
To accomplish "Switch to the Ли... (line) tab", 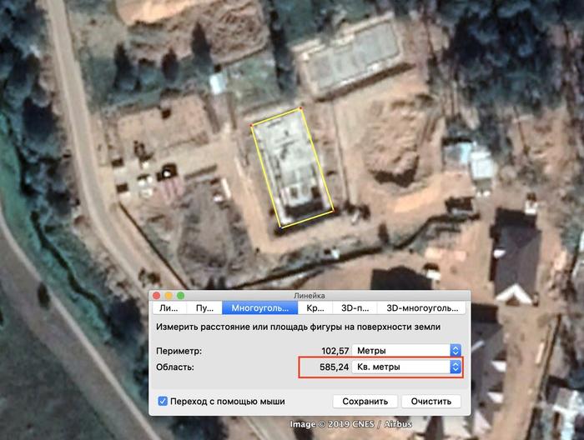I will tap(169, 308).
